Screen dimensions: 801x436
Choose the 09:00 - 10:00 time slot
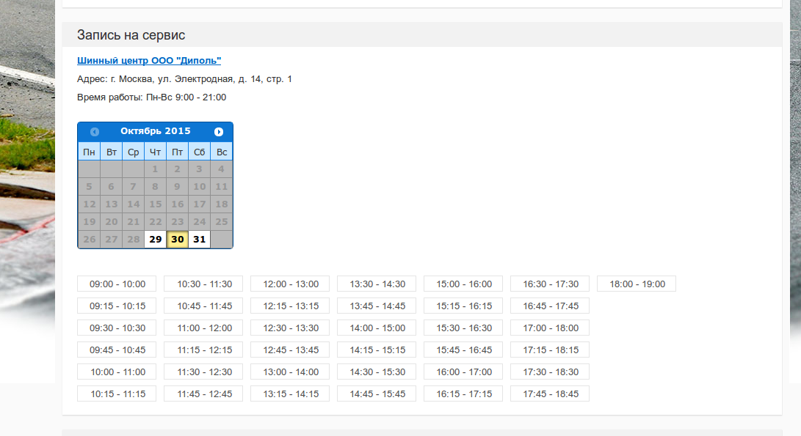point(117,284)
